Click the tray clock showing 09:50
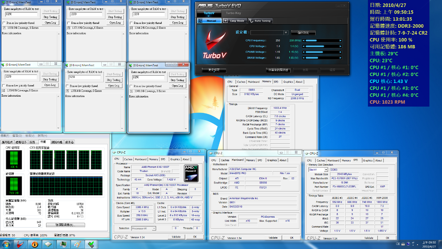The height and width of the screenshot is (249, 442). (430, 244)
